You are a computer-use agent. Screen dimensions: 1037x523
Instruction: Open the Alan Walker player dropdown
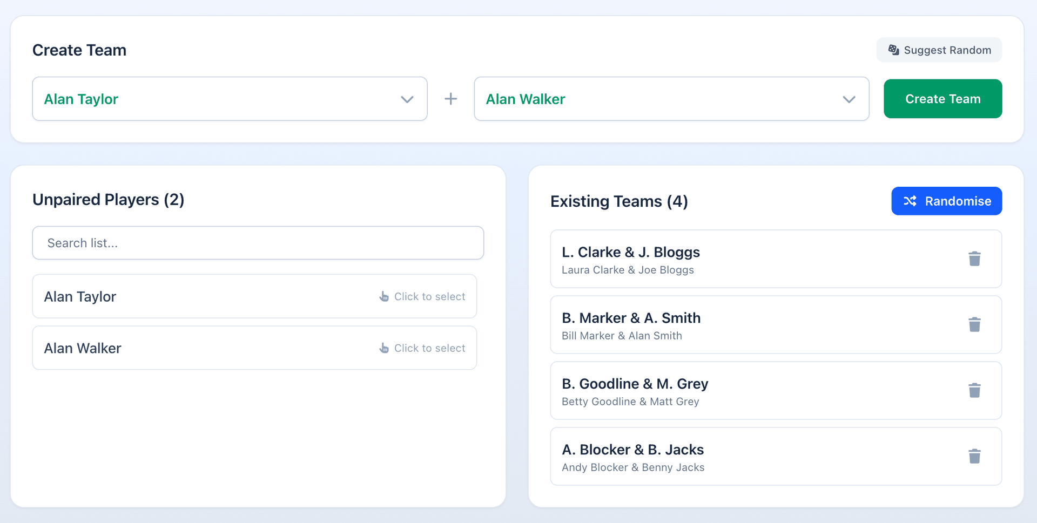671,99
